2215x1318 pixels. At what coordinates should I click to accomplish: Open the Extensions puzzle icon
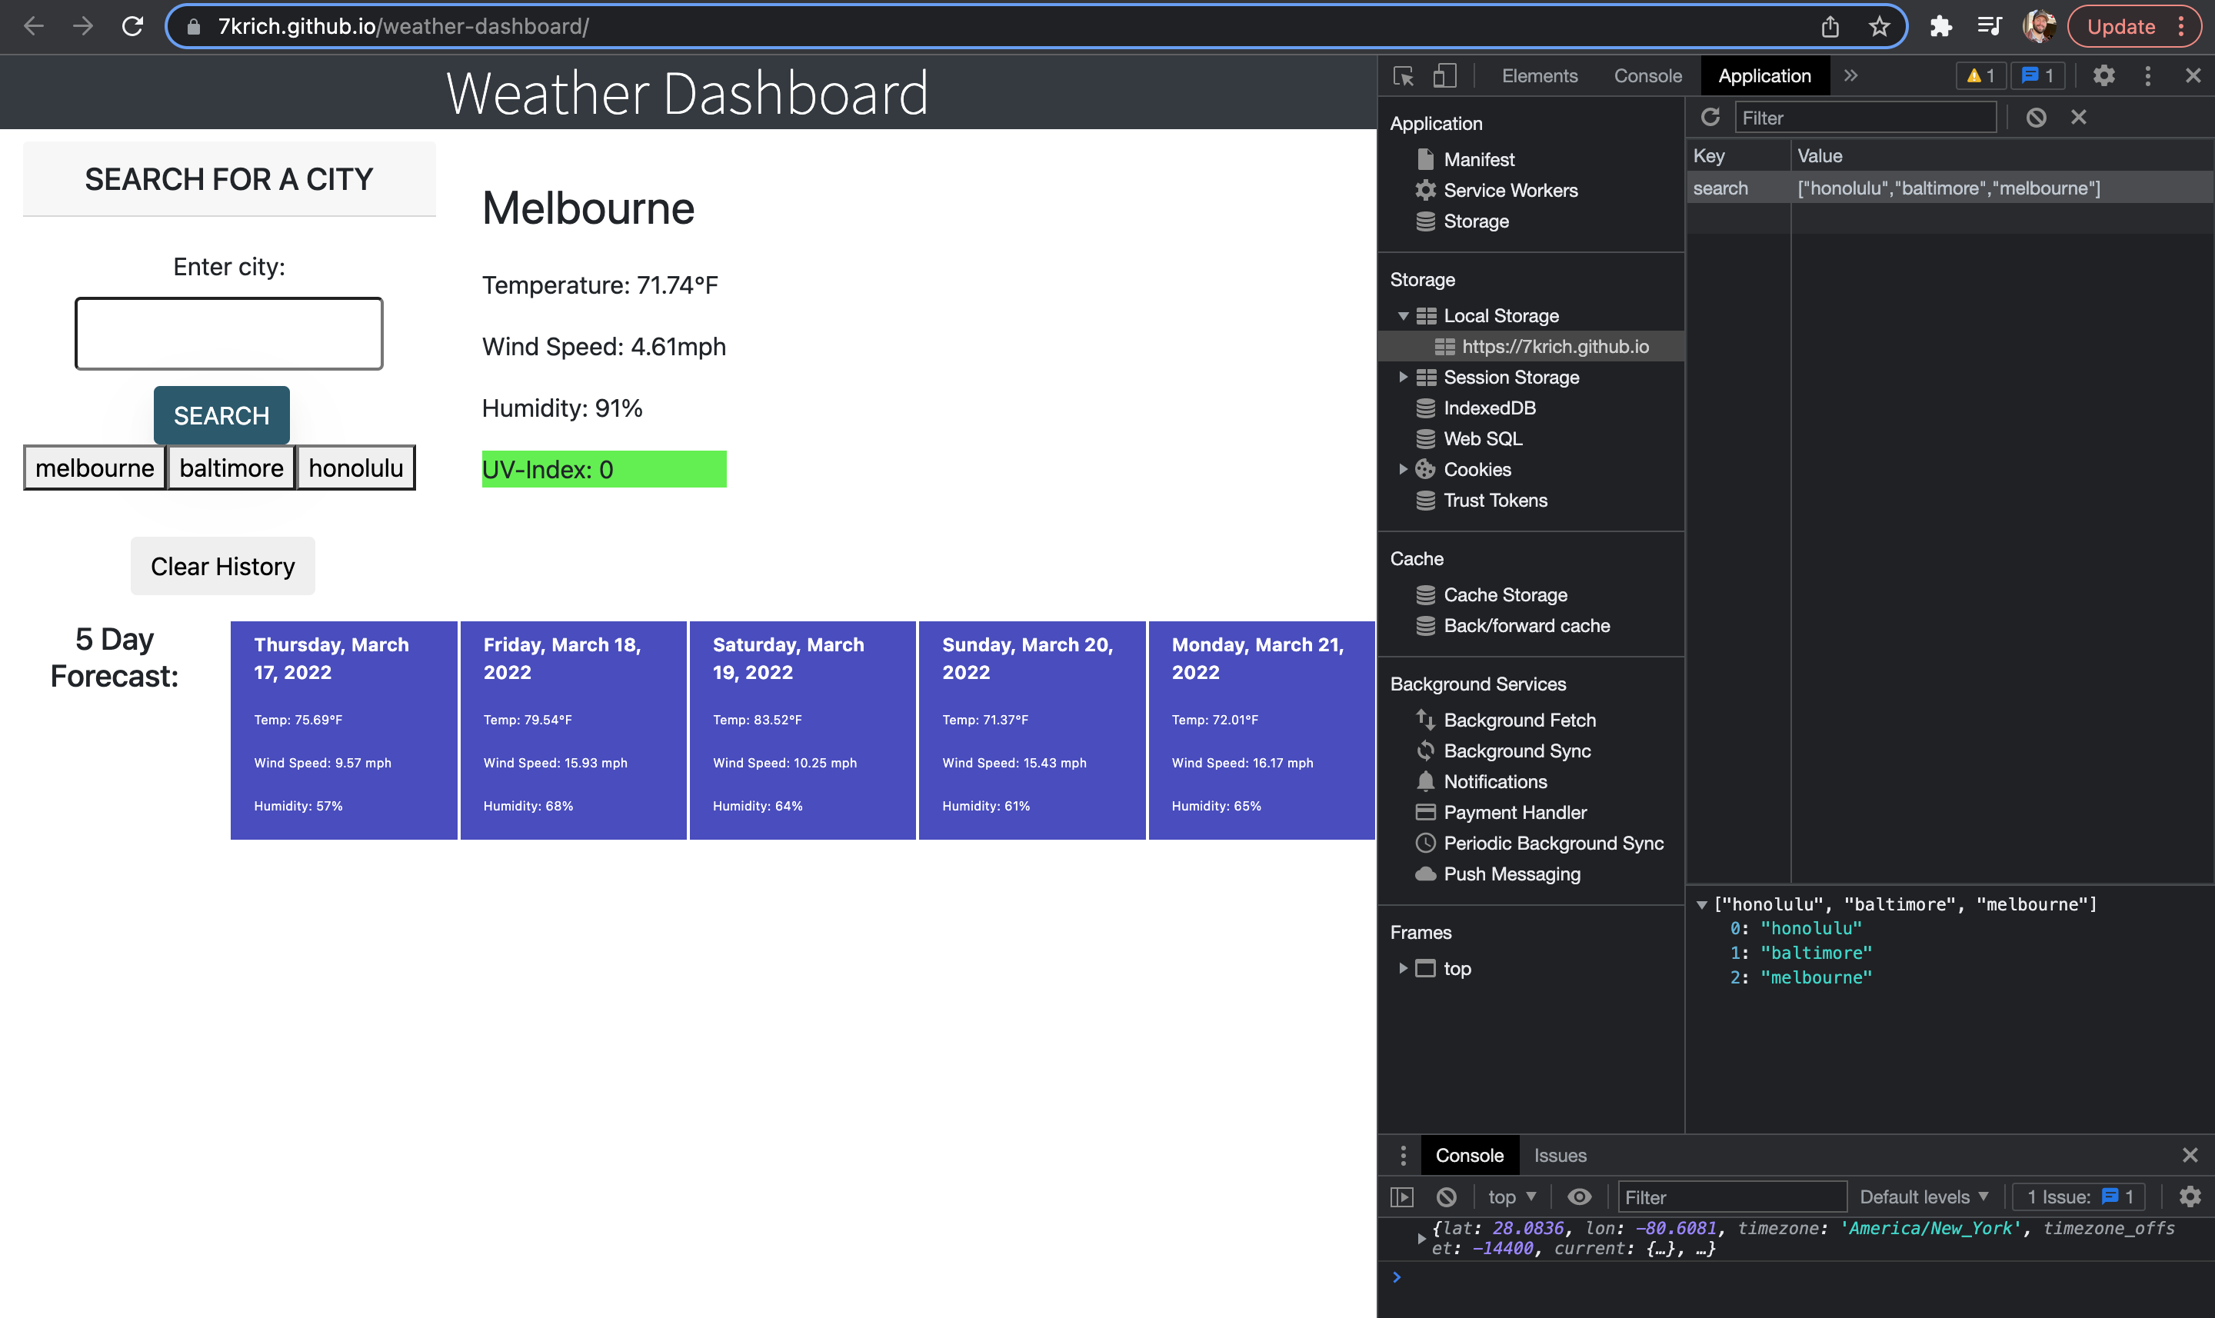1940,27
